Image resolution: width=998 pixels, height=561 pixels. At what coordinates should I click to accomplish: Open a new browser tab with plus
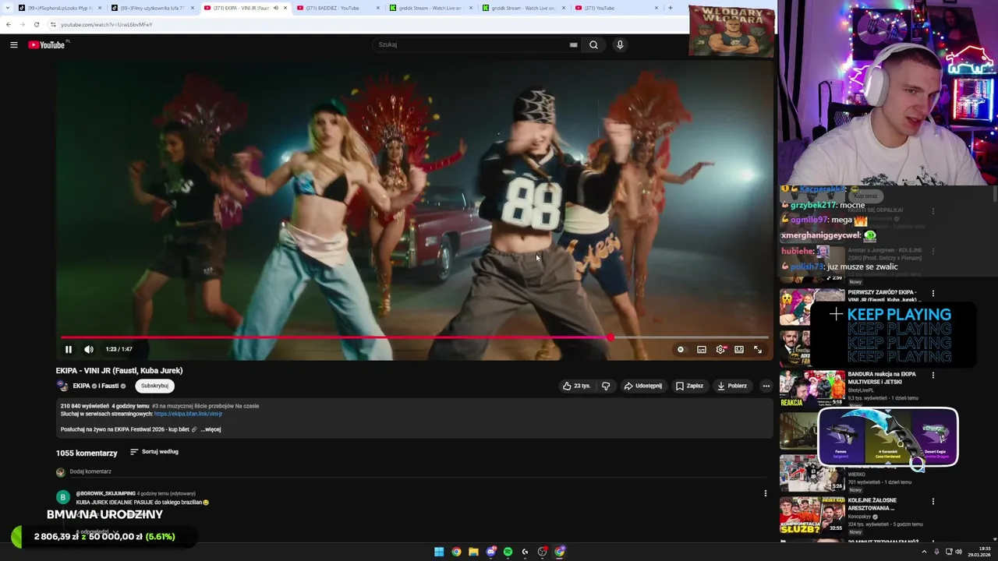(670, 8)
